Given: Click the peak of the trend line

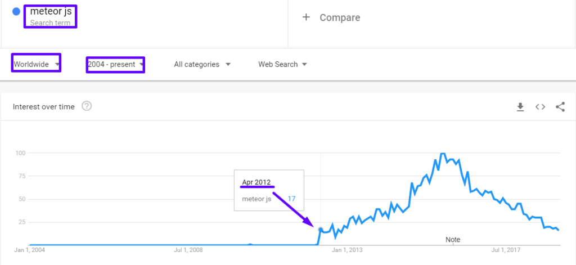Looking at the screenshot, I should click(x=443, y=153).
